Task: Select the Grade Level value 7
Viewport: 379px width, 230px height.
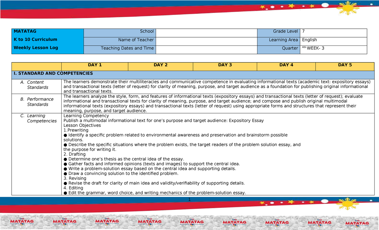Action: 303,31
